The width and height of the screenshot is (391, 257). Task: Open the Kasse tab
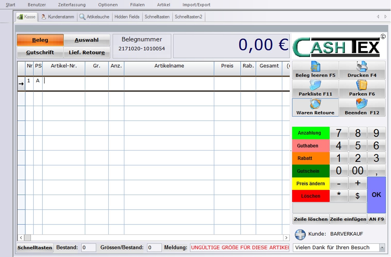27,17
